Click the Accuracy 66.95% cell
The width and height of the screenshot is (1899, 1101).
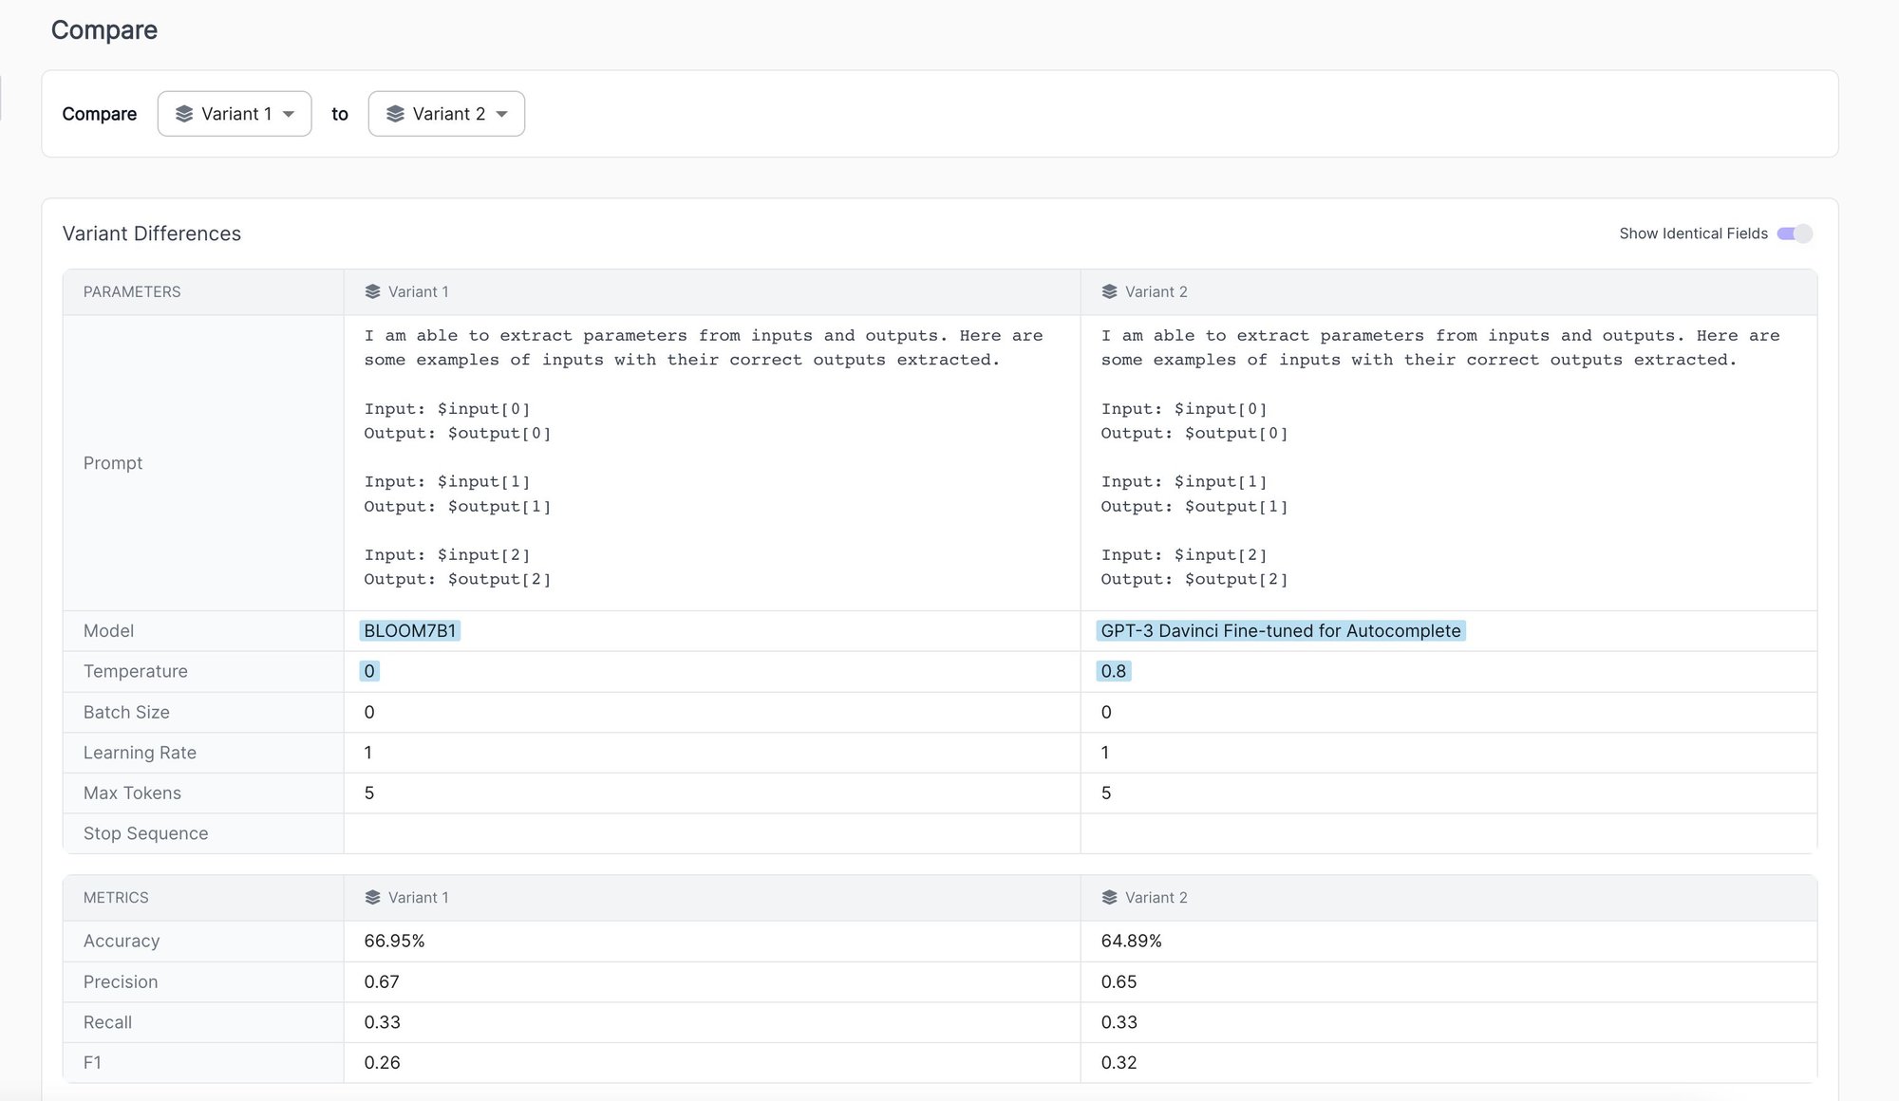[x=394, y=942]
